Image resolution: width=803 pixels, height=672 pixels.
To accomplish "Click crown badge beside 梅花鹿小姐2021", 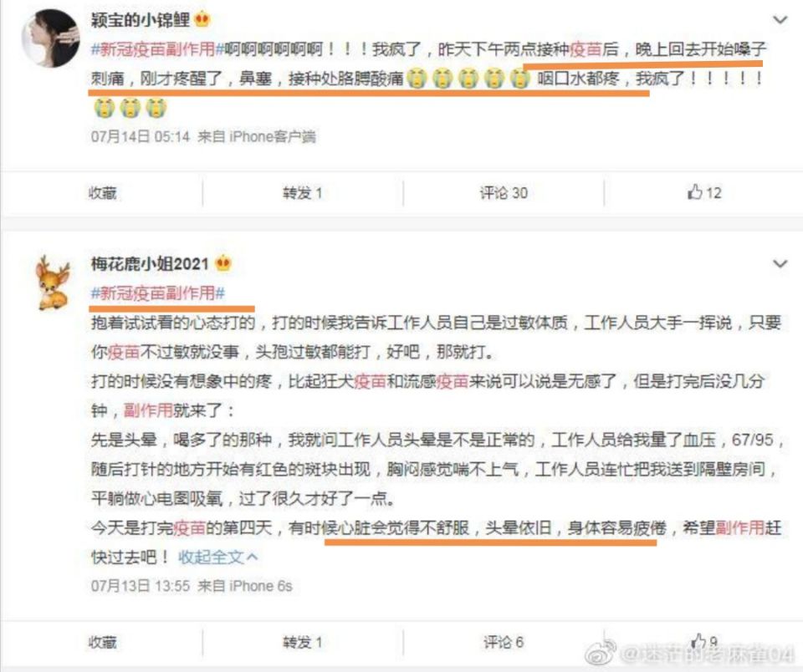I will click(x=223, y=263).
